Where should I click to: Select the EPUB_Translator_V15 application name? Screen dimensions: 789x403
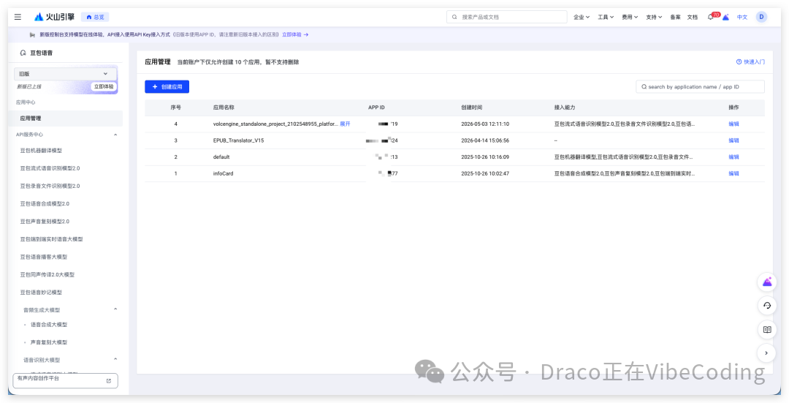pos(238,140)
